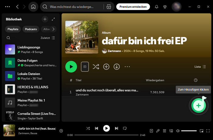
Task: Expand the Bibliothek panel
Action: (53, 19)
